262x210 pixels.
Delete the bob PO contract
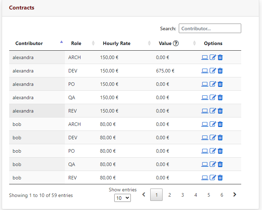point(220,151)
